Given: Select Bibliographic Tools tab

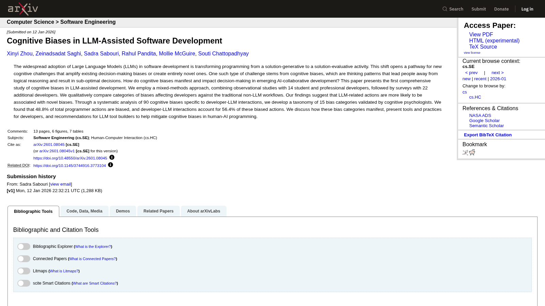Looking at the screenshot, I should (33, 211).
